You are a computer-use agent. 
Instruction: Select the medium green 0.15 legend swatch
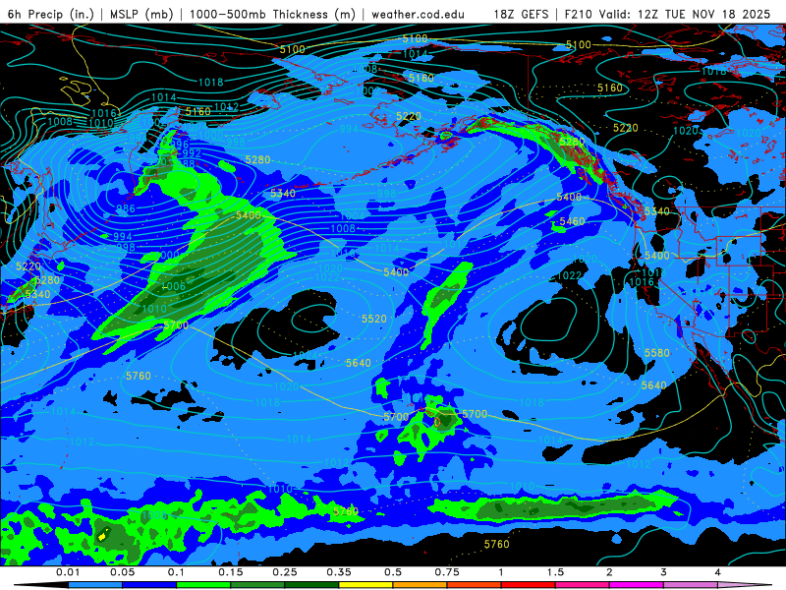click(x=257, y=585)
